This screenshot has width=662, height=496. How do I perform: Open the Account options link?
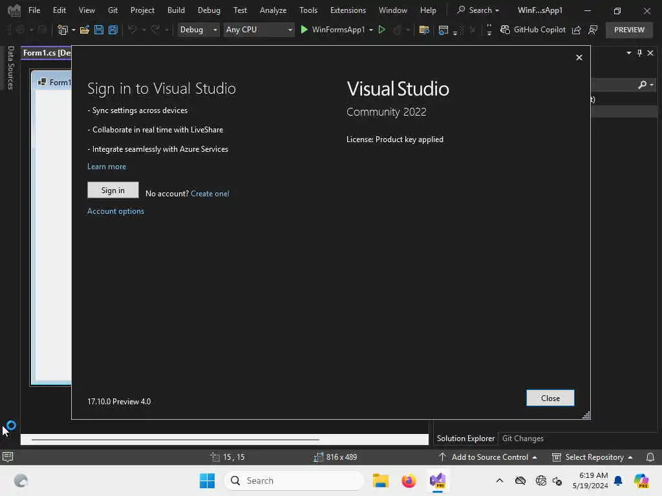pos(116,211)
